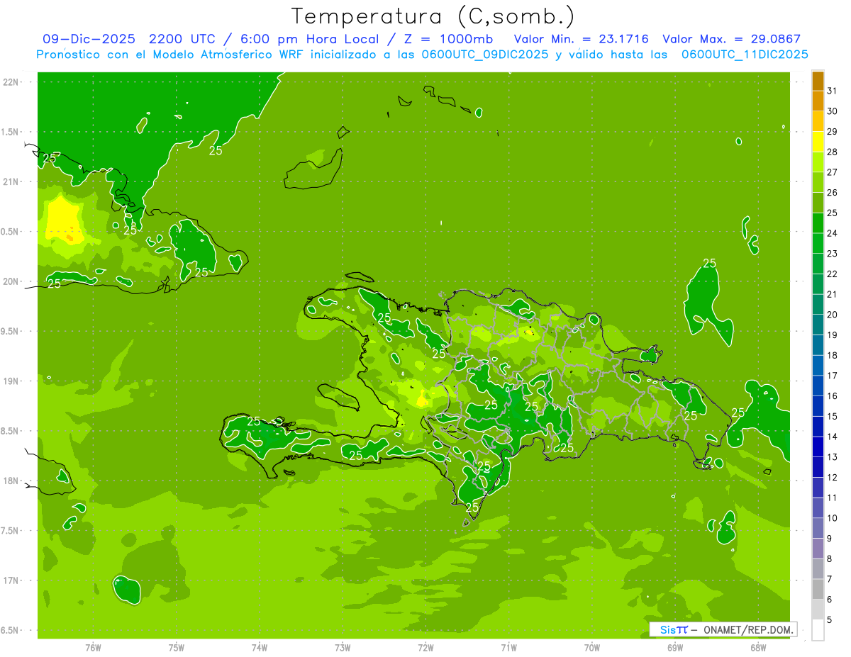Click the '20N' latitude label

(11, 281)
